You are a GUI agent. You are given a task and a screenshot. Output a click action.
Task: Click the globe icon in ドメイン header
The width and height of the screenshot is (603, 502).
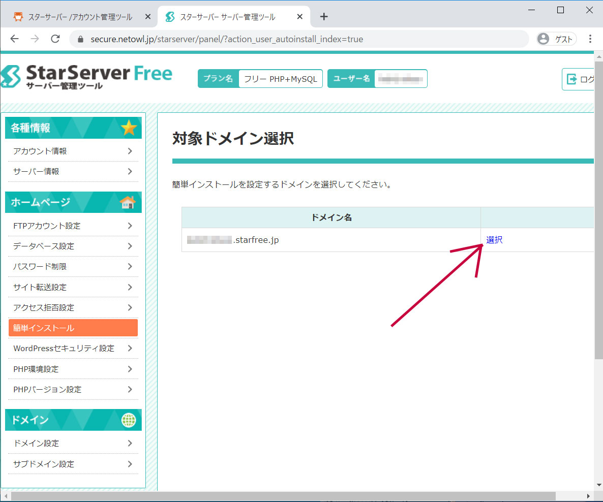click(129, 420)
